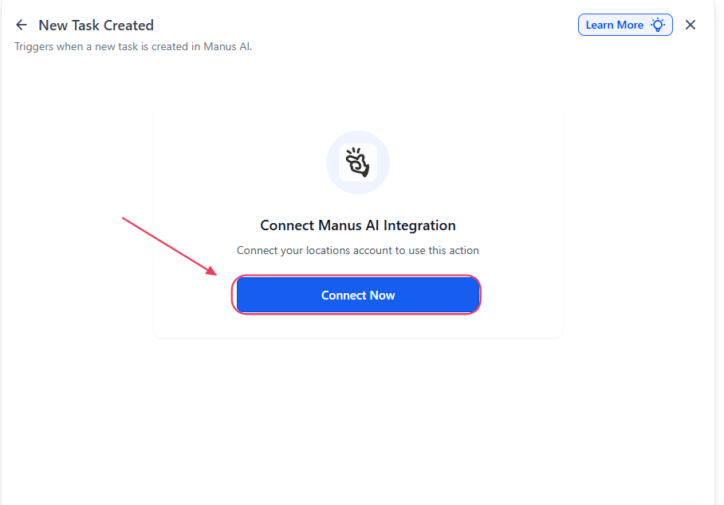
Task: Click the Connect your locations account text
Action: click(358, 250)
